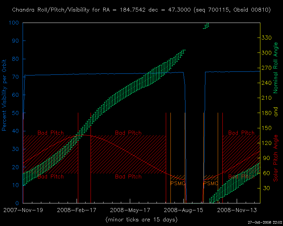Click the lower-middle Bad Pitch label
This screenshot has width=283, height=226.
pos(128,176)
